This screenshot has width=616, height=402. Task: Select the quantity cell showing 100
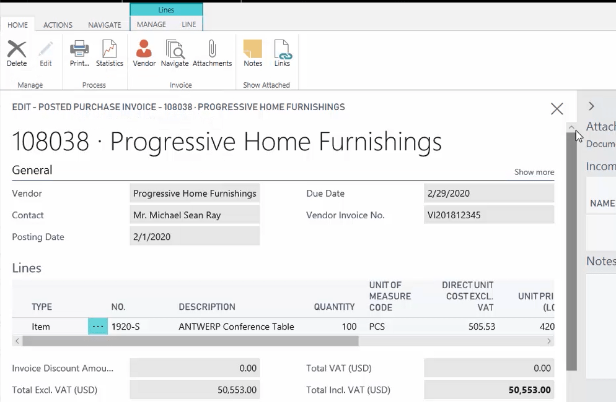[349, 327]
